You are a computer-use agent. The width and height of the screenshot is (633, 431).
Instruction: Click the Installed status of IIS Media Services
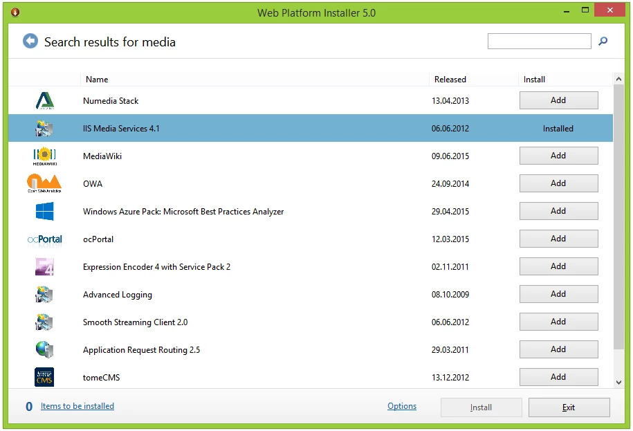click(558, 129)
